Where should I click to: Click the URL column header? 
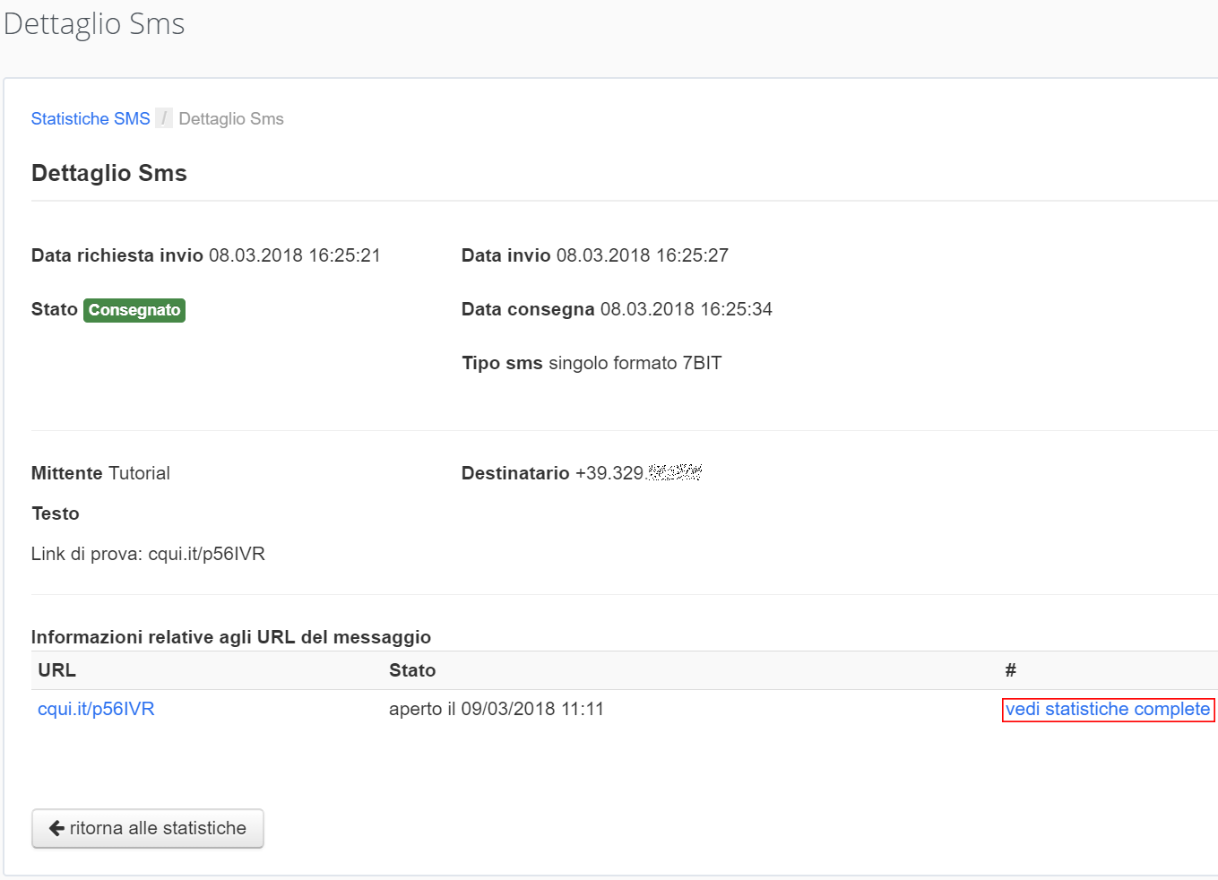coord(56,670)
